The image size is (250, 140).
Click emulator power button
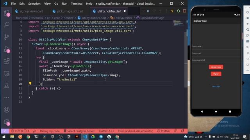(247, 12)
